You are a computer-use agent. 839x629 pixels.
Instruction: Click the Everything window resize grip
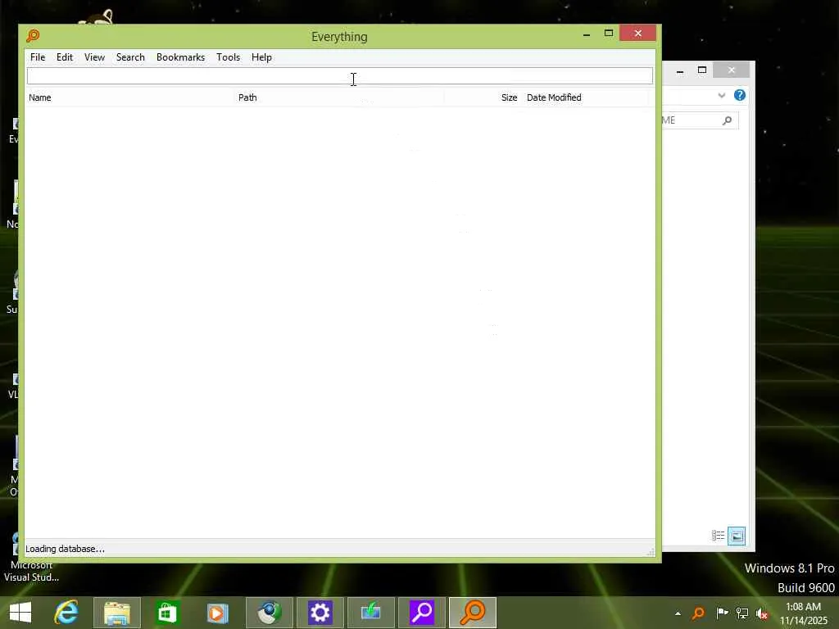[x=651, y=551]
